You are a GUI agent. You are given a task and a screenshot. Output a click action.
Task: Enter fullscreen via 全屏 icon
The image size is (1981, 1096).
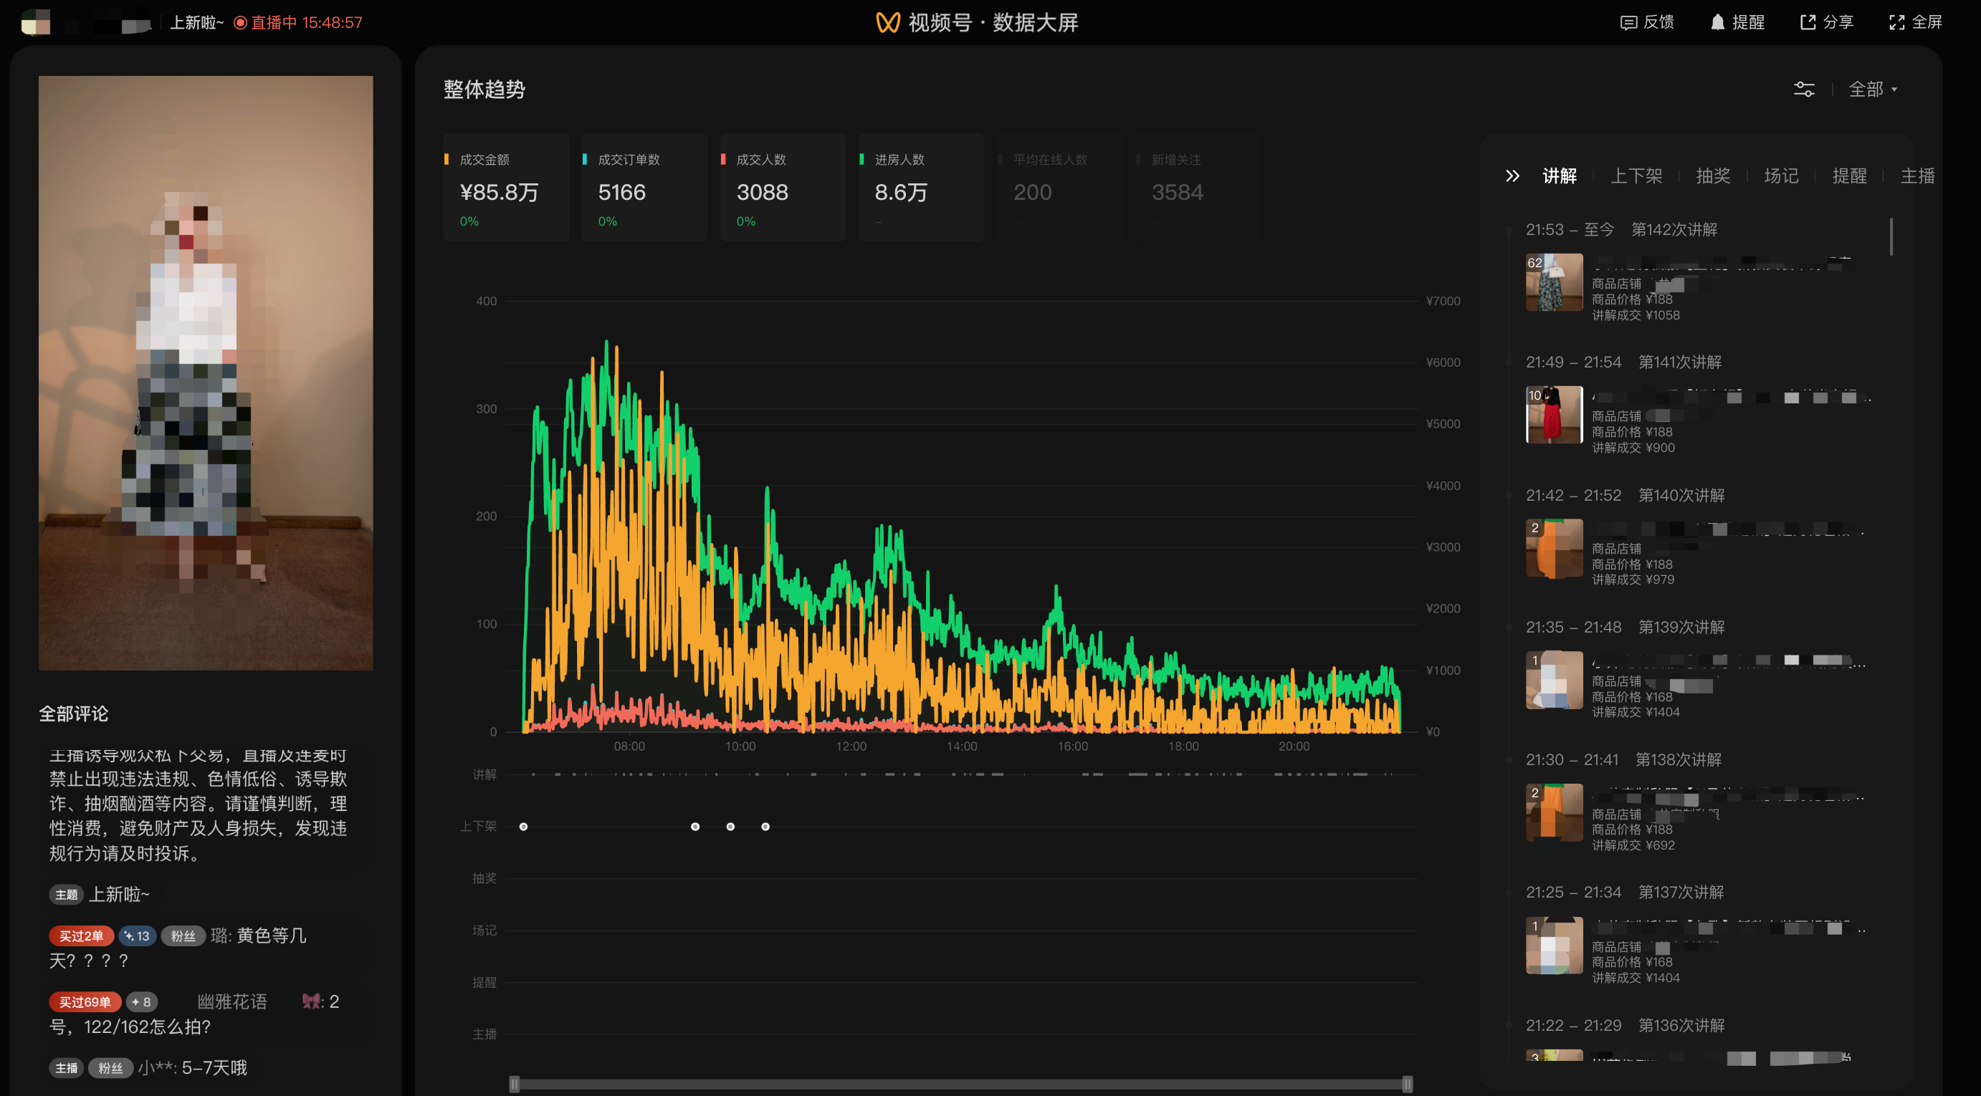[1896, 22]
